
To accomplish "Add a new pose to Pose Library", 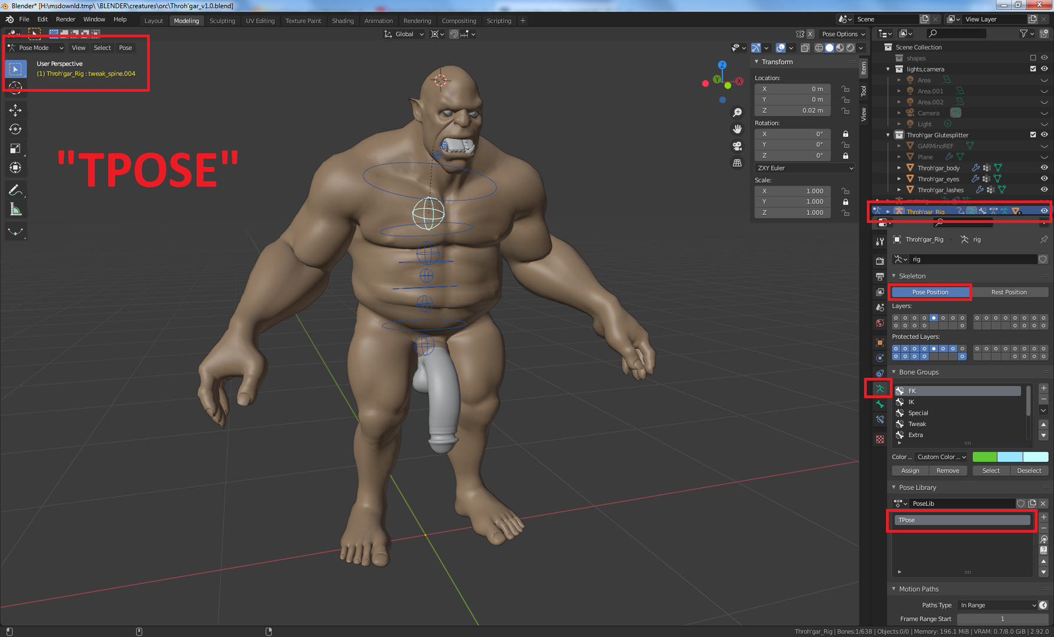I will click(x=1043, y=517).
